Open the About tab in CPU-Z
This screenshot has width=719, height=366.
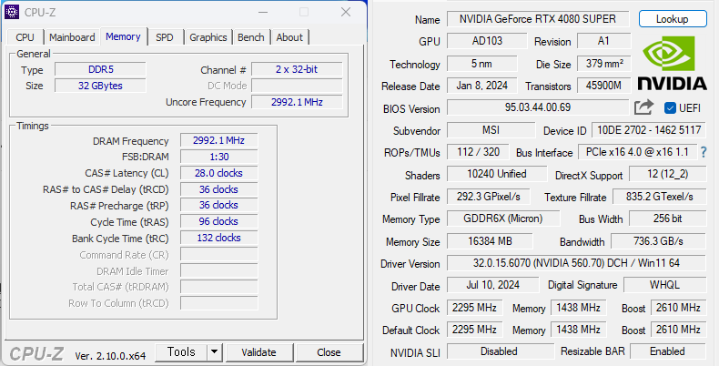289,37
